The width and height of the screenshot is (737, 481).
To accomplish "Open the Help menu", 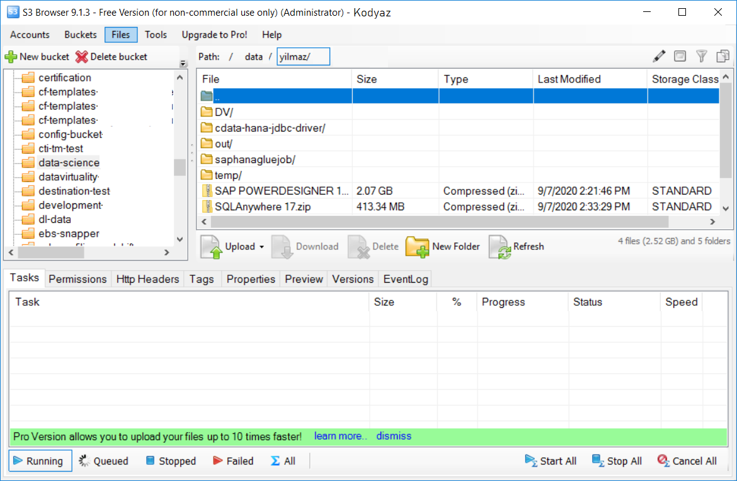I will [x=271, y=35].
